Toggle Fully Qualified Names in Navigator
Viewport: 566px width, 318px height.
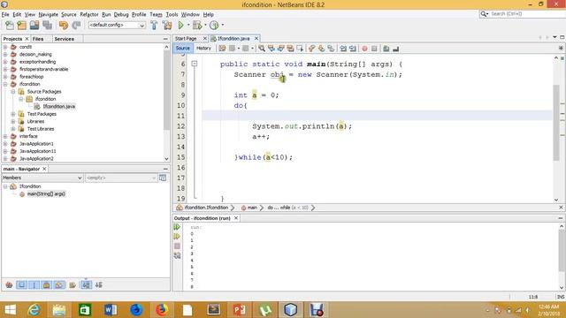coord(73,284)
